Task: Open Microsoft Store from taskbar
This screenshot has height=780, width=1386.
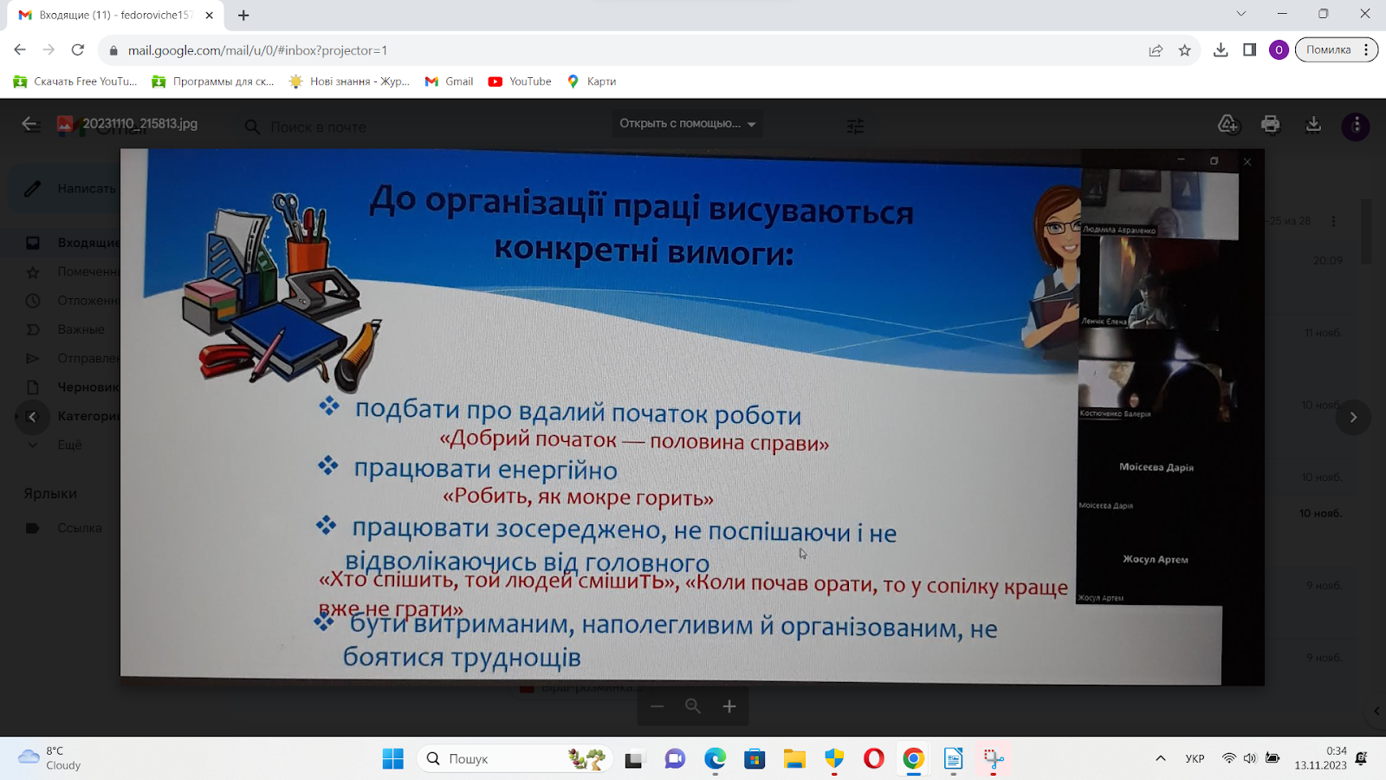Action: 755,759
